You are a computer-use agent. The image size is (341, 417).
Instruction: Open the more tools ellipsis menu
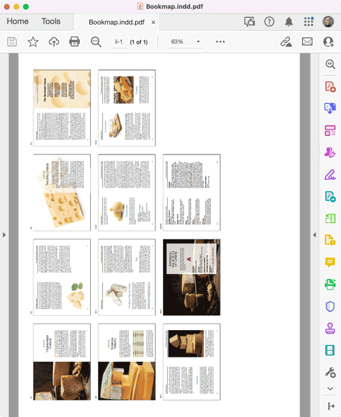220,42
